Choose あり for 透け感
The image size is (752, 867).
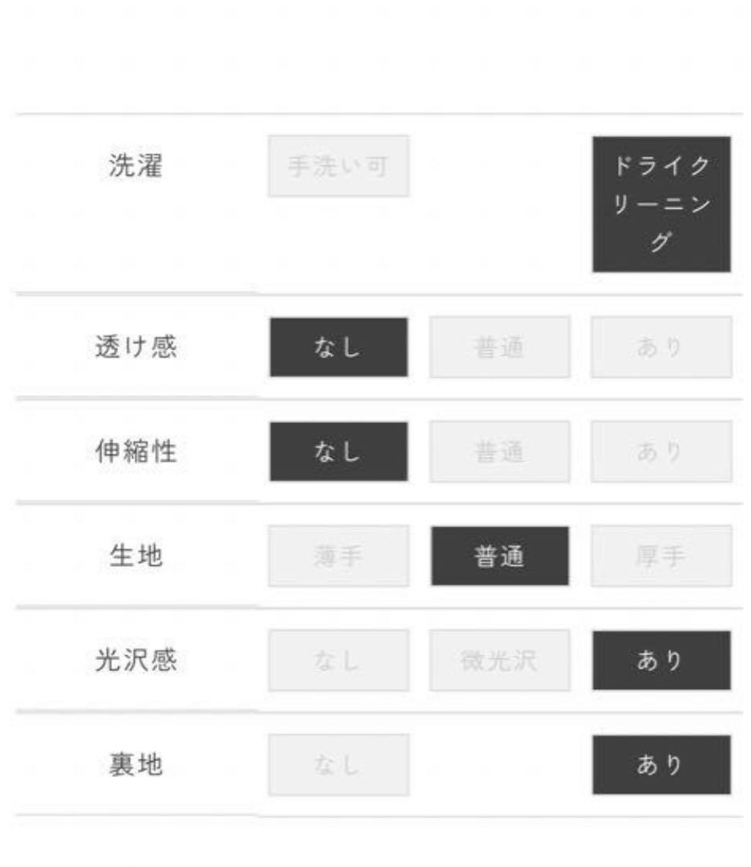661,348
